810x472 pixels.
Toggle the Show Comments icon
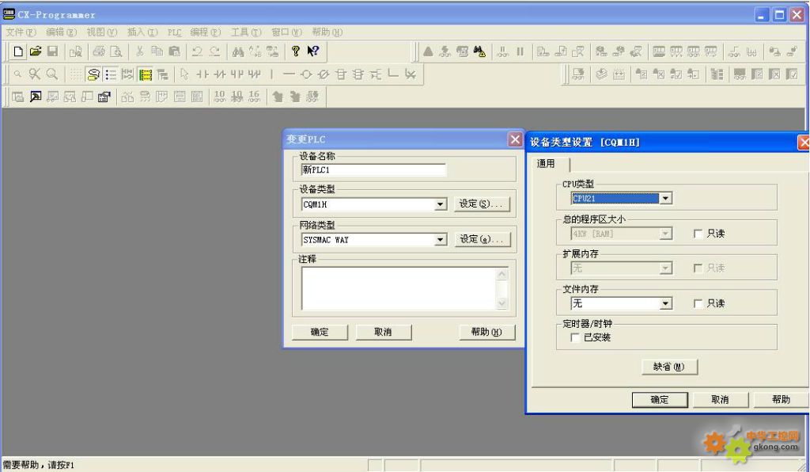(93, 74)
